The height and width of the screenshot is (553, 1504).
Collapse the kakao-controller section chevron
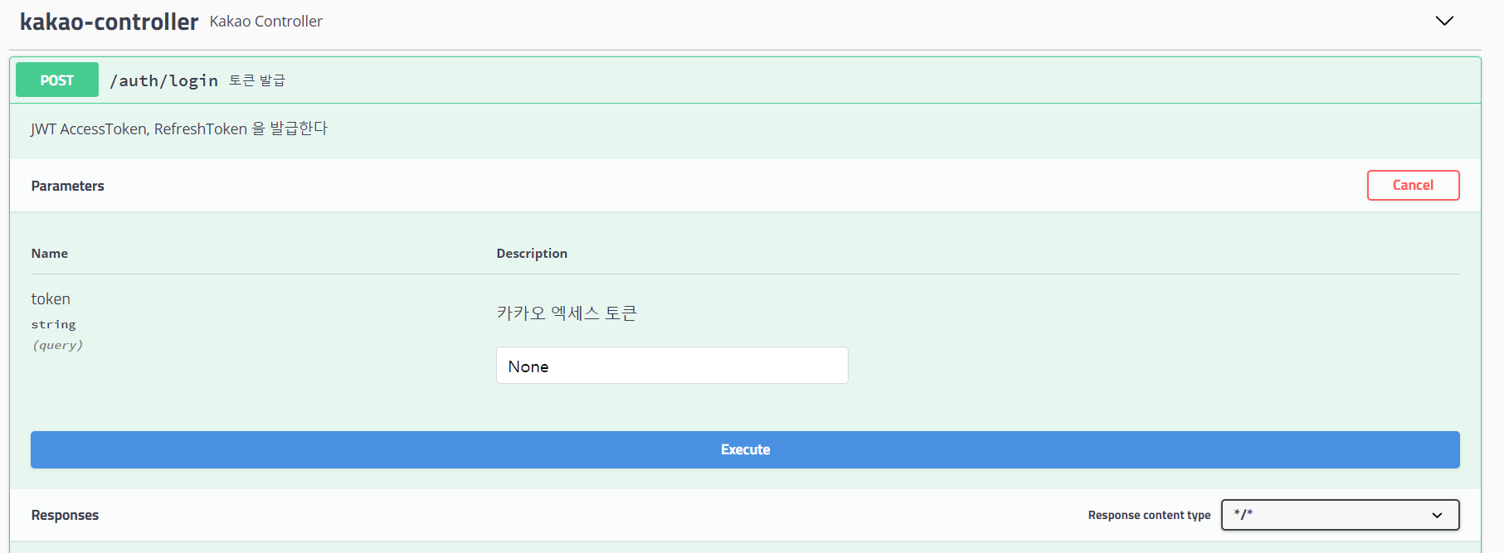(x=1444, y=21)
